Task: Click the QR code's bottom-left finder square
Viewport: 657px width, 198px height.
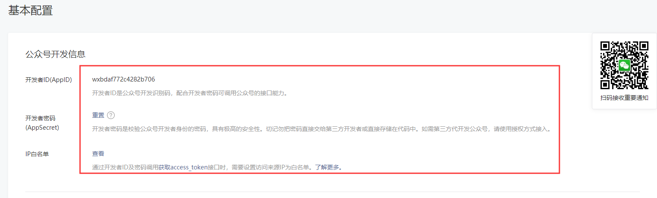Action: pyautogui.click(x=606, y=84)
